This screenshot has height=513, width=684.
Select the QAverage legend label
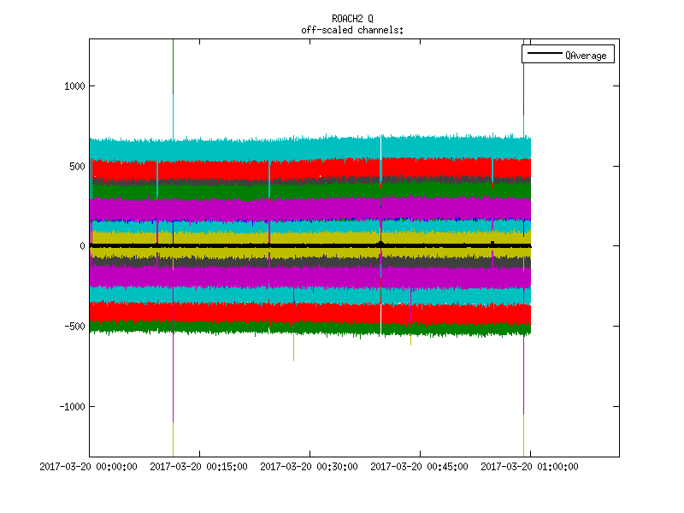pos(586,55)
